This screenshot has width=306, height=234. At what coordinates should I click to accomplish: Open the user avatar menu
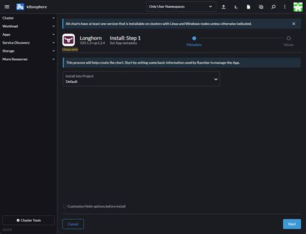[298, 7]
